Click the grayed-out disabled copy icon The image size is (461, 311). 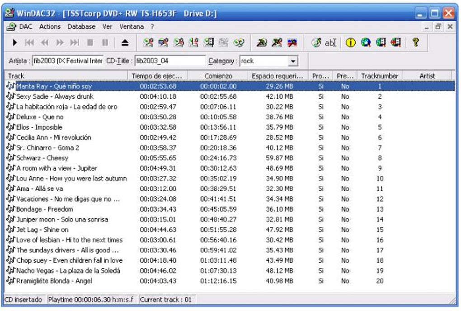[x=223, y=42]
